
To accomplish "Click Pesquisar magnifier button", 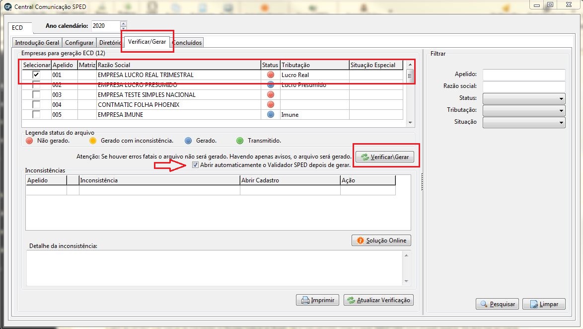I will pos(497,304).
